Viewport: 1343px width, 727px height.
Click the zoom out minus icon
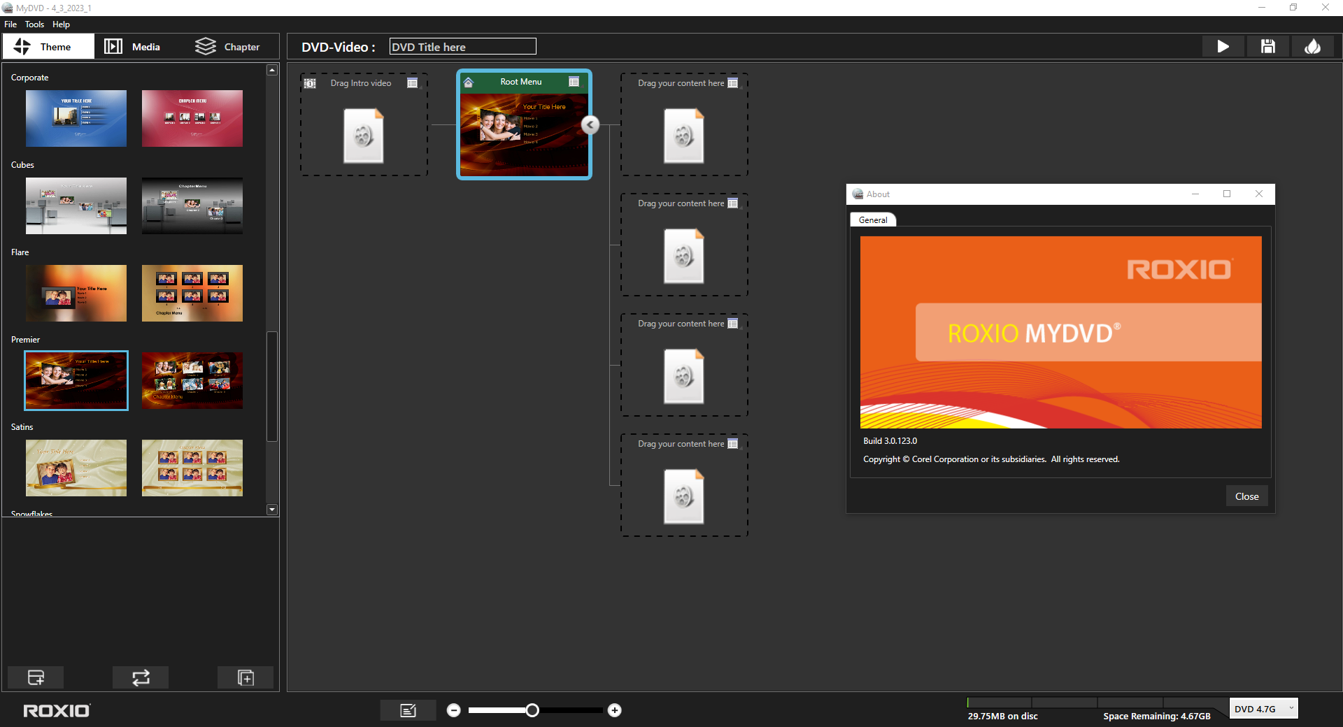coord(454,710)
